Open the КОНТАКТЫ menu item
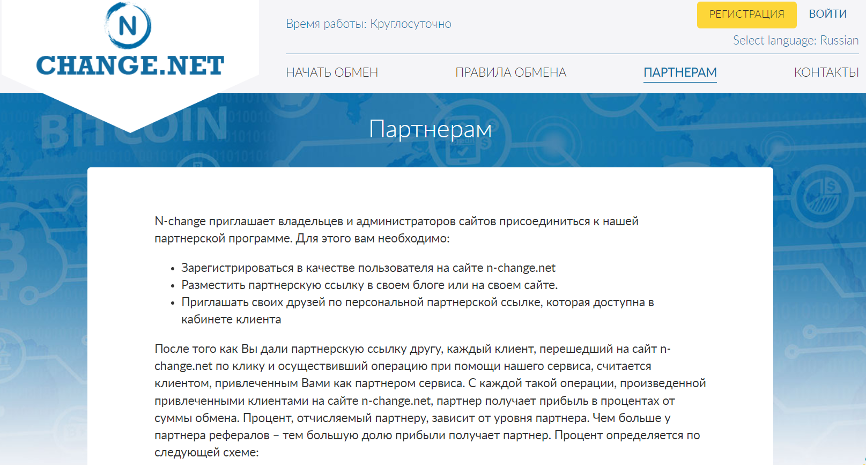The height and width of the screenshot is (465, 866). click(826, 72)
